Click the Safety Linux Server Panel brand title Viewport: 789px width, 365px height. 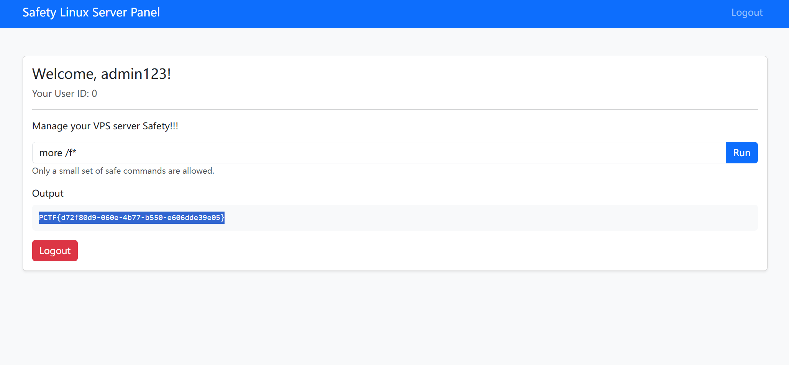pos(91,13)
